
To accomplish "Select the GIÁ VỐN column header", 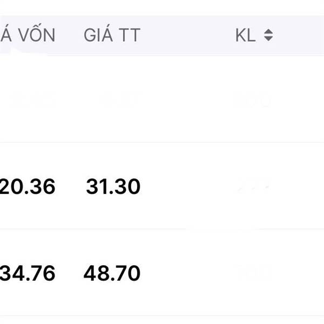I will click(28, 35).
